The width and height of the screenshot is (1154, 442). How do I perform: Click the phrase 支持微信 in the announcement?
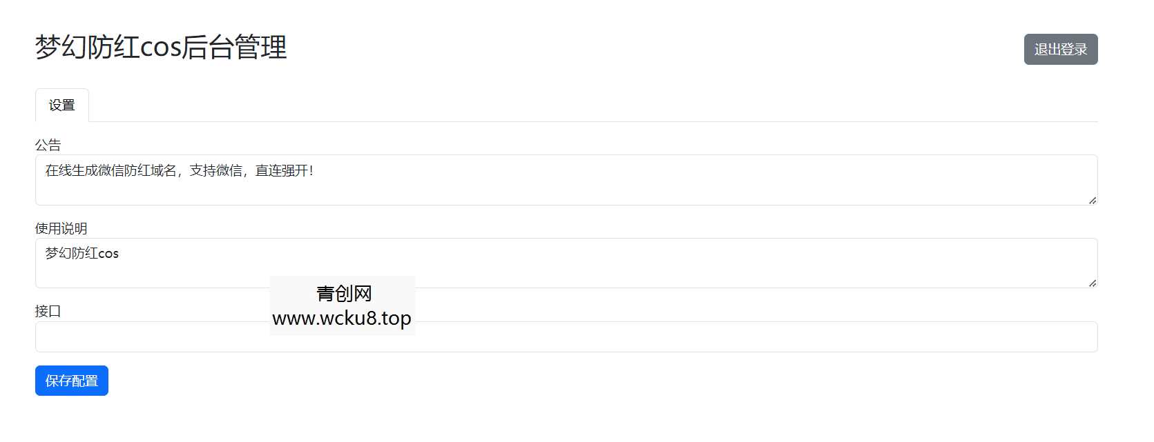tap(215, 170)
